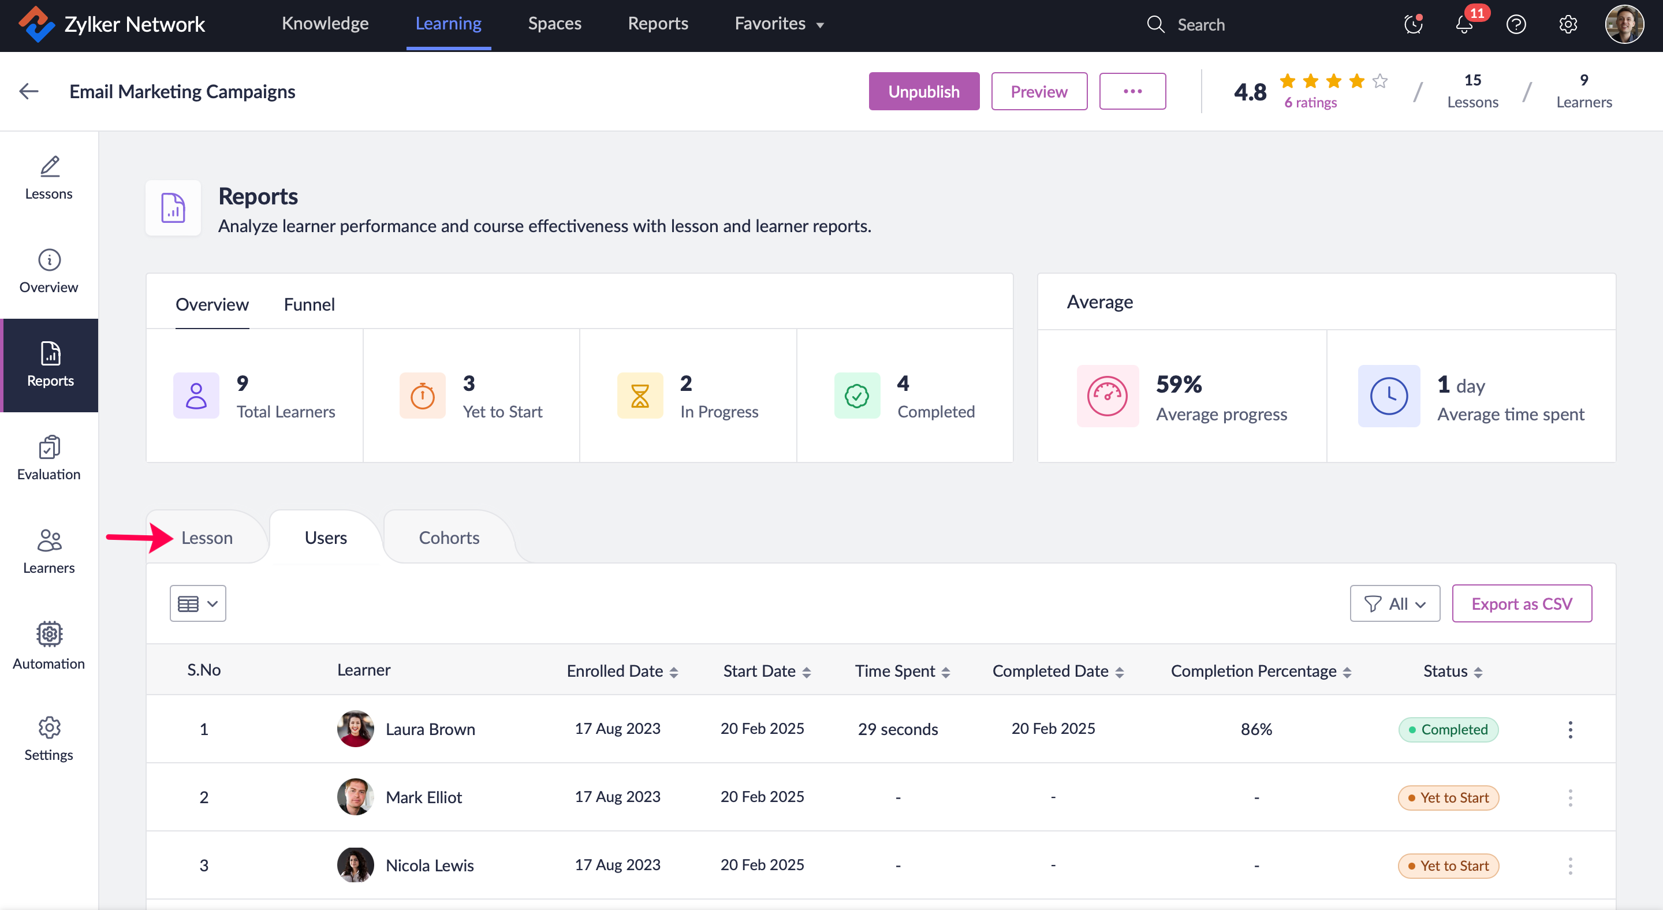1663x910 pixels.
Task: Toggle sort on Time Spent column
Action: click(945, 672)
